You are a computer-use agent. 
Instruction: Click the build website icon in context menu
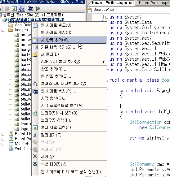pyautogui.click(x=35, y=25)
